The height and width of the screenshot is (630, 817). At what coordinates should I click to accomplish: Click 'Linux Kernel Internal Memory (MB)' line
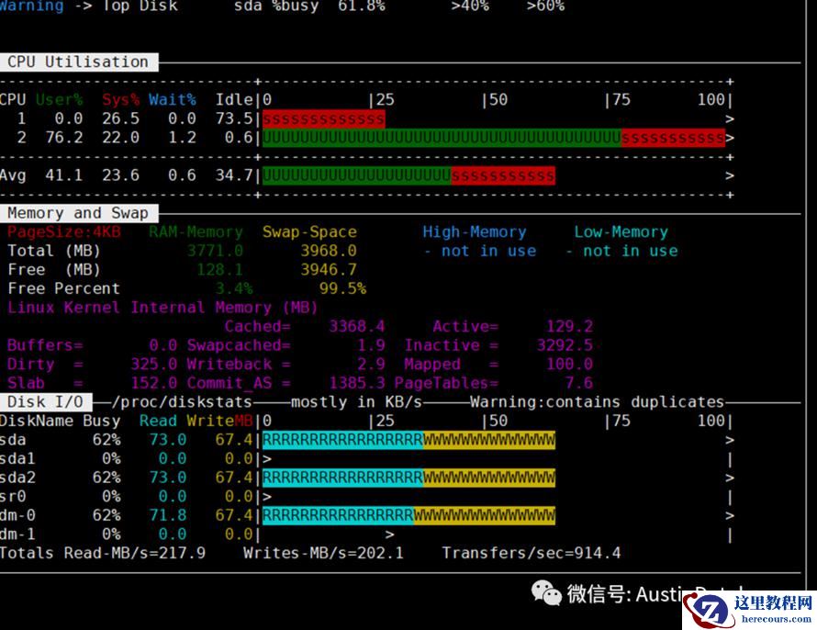tap(162, 308)
